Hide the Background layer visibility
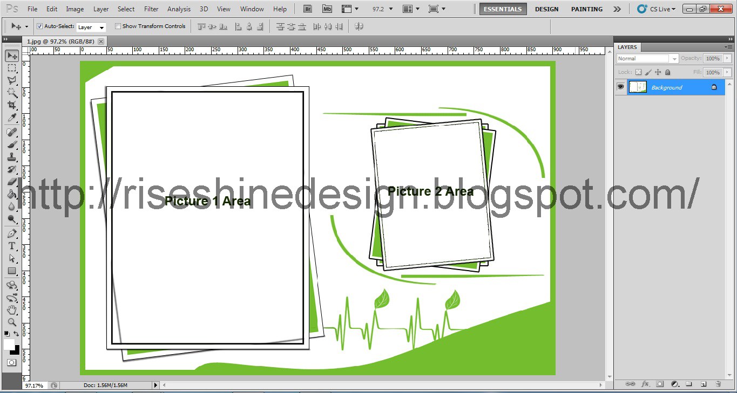The width and height of the screenshot is (737, 393). [620, 86]
